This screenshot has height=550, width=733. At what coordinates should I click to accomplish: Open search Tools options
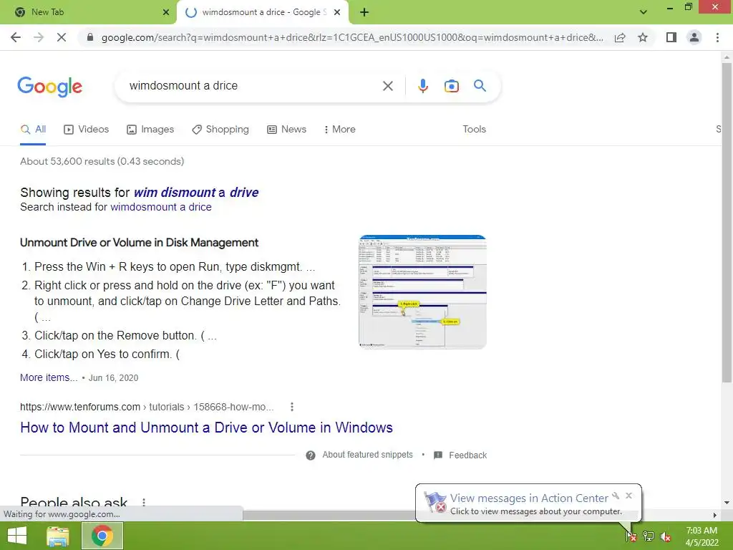tap(474, 130)
